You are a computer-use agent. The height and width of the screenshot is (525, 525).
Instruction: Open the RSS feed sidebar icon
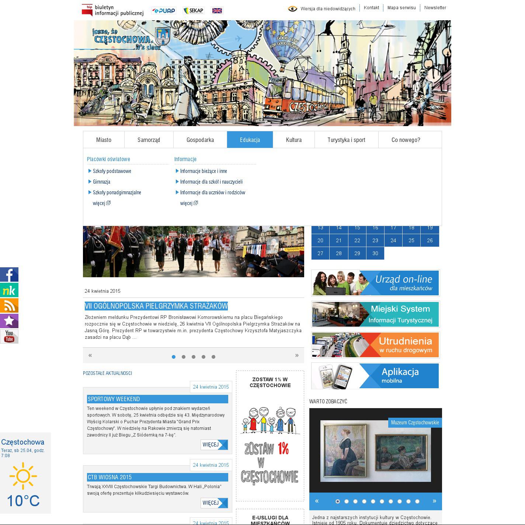click(x=9, y=306)
